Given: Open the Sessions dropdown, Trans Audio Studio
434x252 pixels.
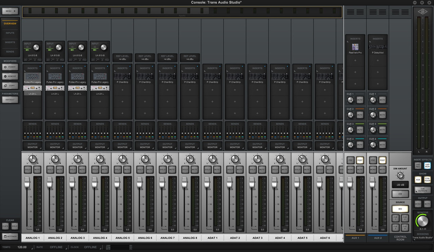Looking at the screenshot, I should pos(422,238).
